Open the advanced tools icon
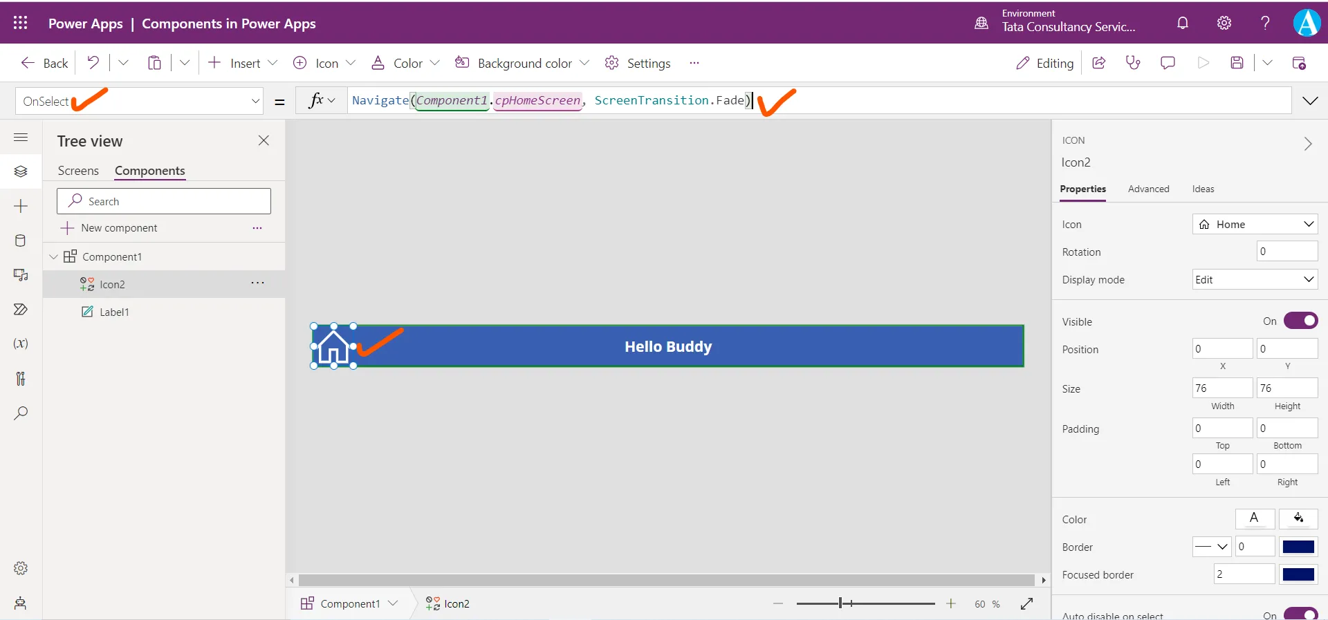 coord(21,378)
